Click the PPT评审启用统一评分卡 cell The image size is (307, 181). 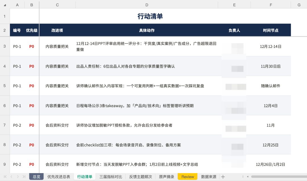[147, 47]
